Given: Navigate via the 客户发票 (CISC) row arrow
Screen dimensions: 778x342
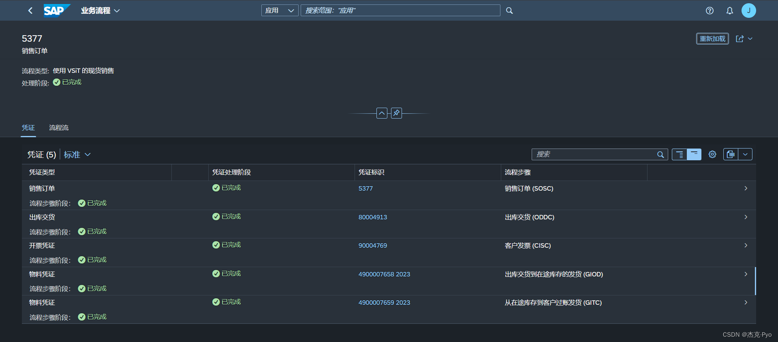Looking at the screenshot, I should tap(746, 245).
